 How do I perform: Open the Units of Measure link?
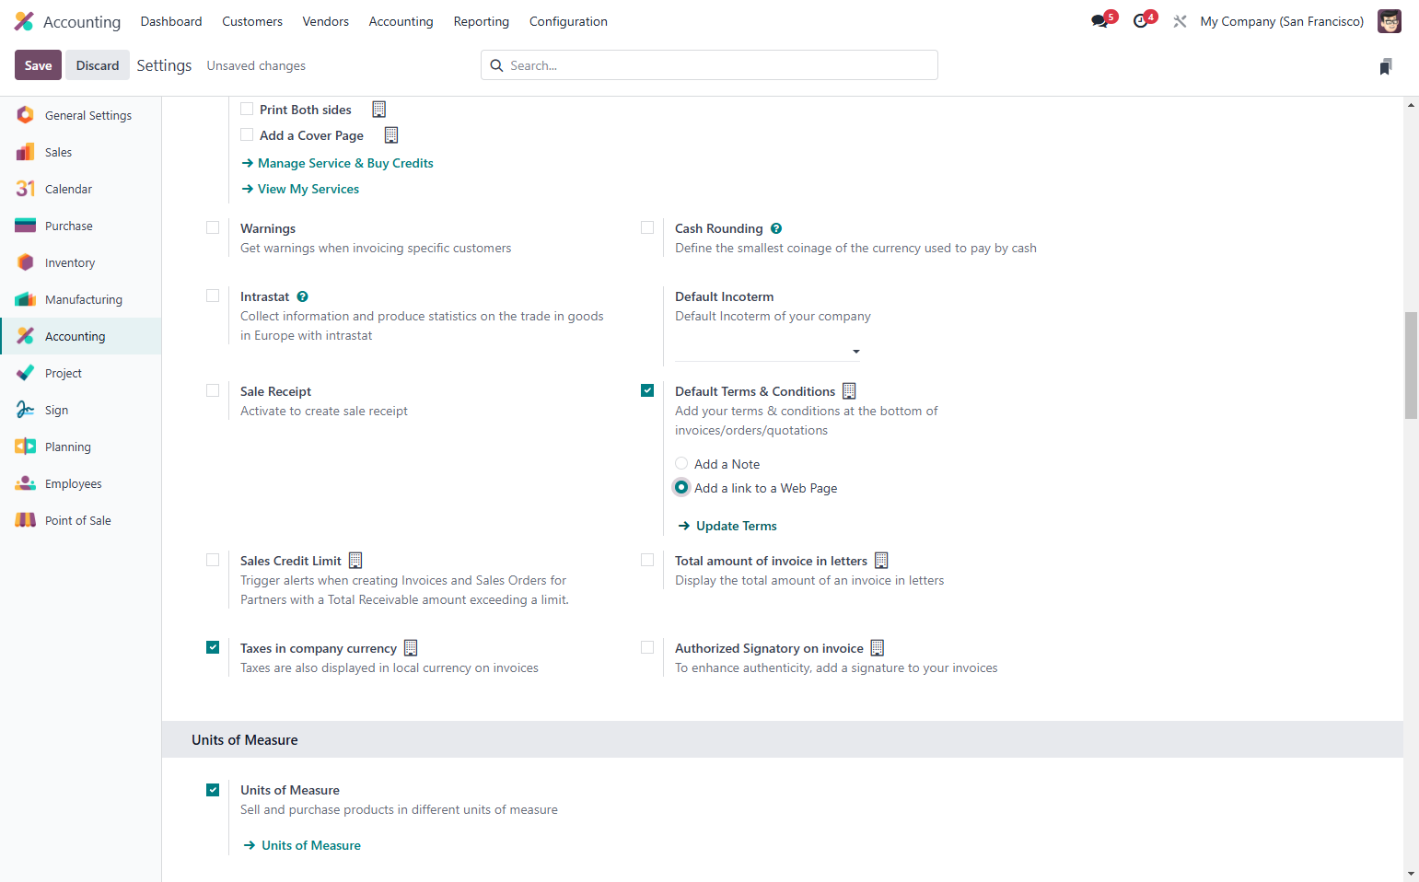point(302,845)
